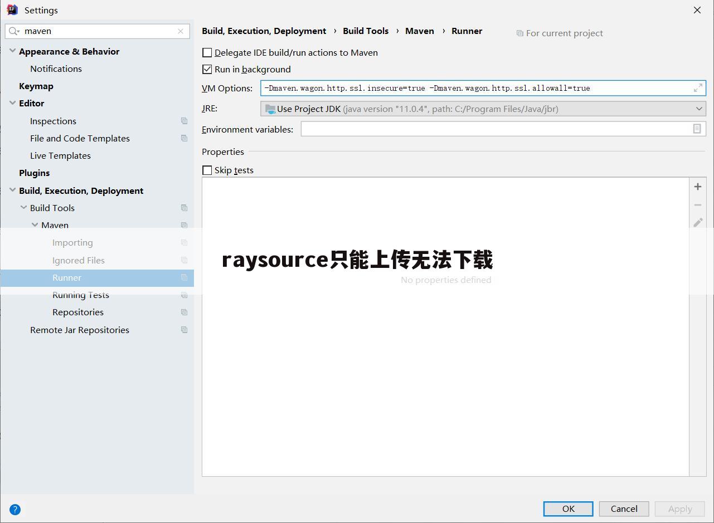The height and width of the screenshot is (523, 714).
Task: Open help with question mark icon
Action: point(15,509)
